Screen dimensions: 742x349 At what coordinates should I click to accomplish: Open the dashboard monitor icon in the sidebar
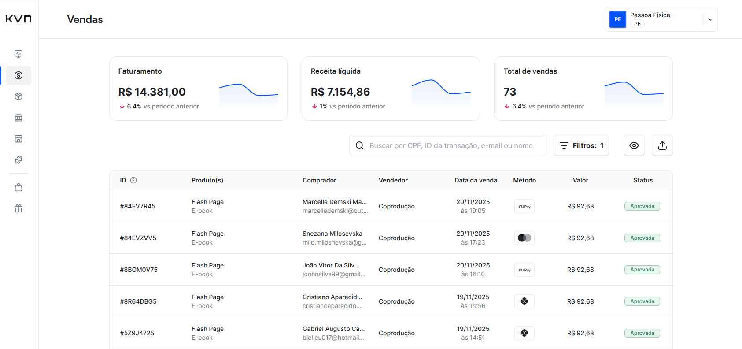point(18,54)
